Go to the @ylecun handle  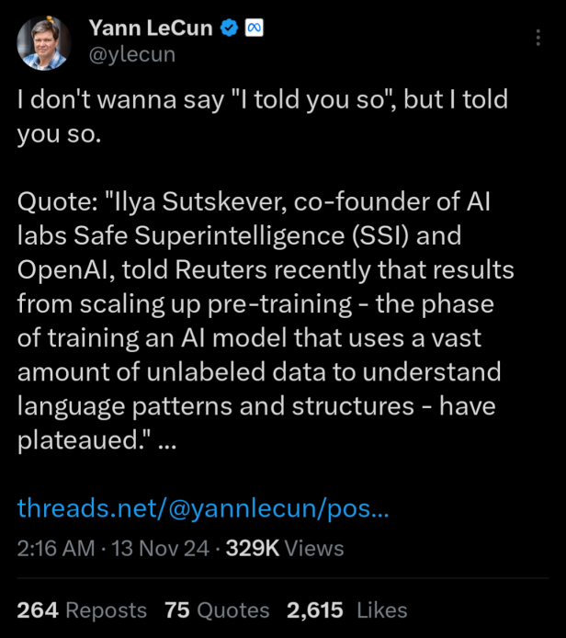(x=131, y=54)
